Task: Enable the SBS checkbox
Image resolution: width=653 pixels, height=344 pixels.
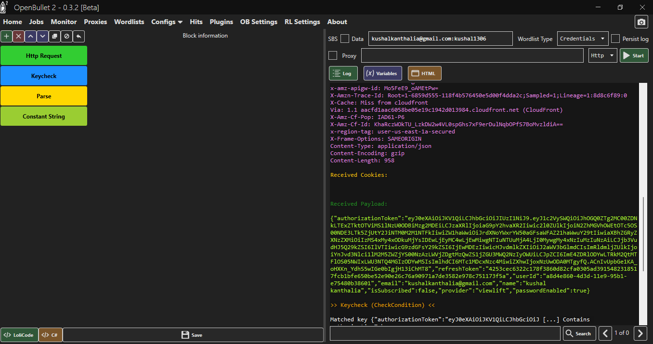Action: click(x=345, y=39)
